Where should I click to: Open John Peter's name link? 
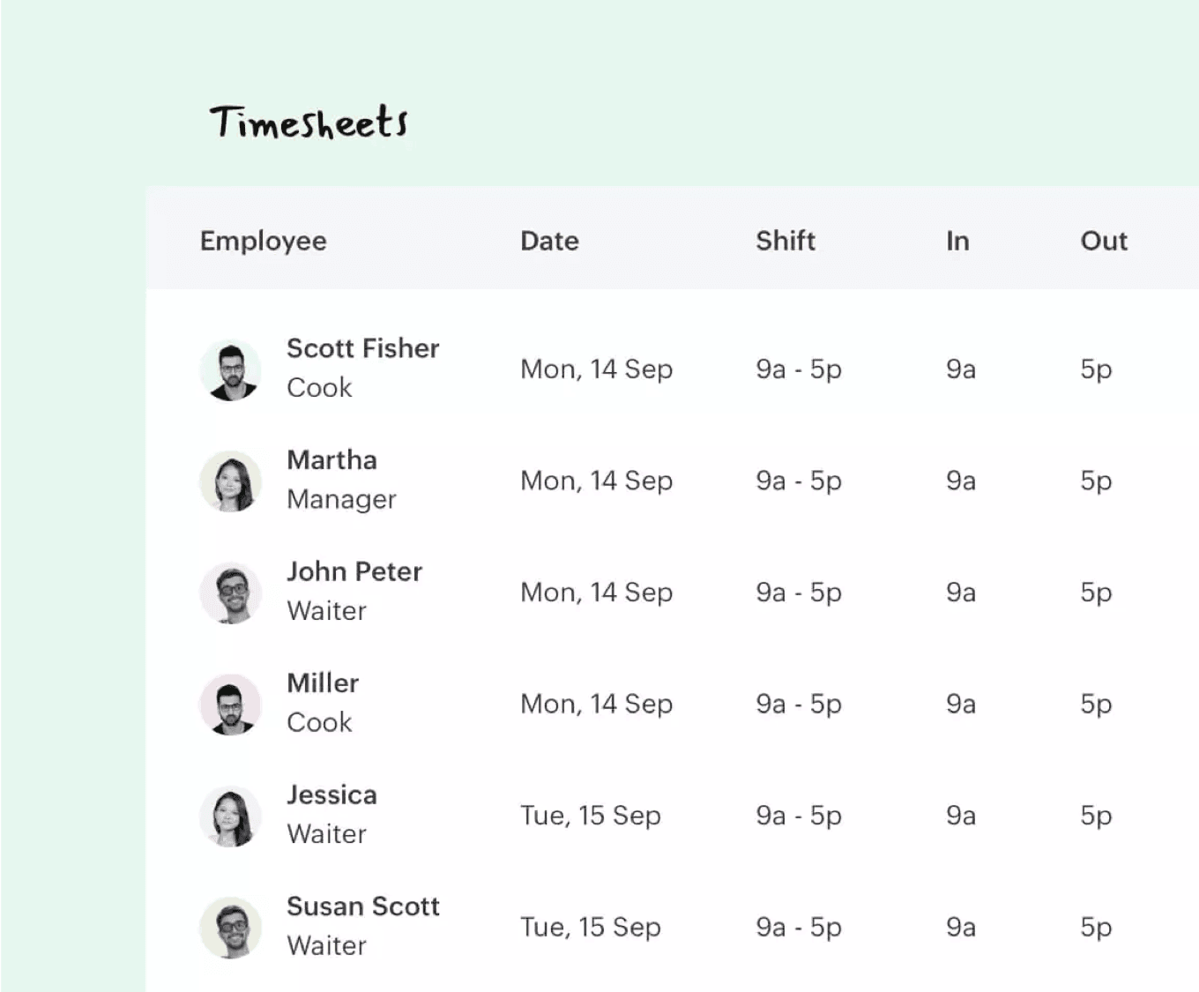point(354,571)
